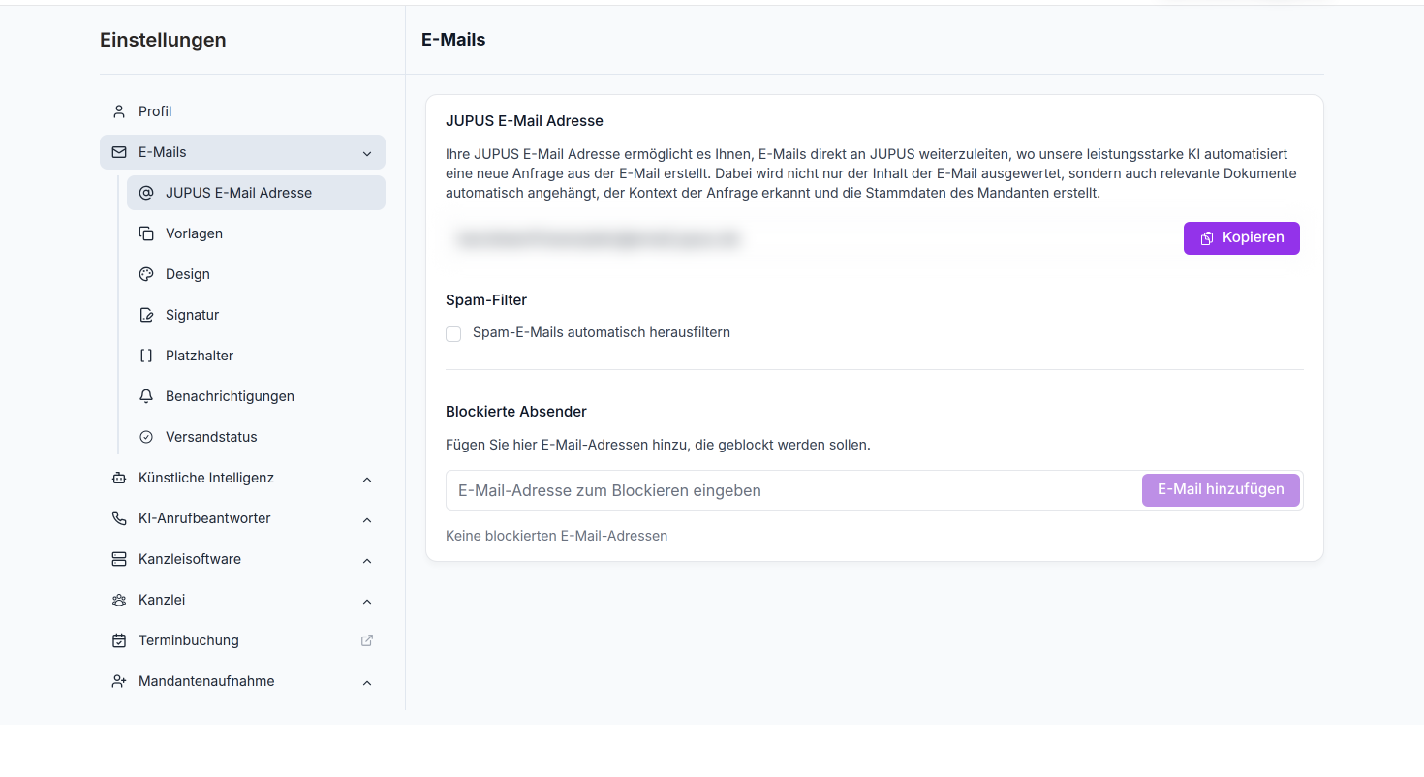Expand Kanzleisoftware chevron
This screenshot has width=1424, height=777.
pos(367,560)
